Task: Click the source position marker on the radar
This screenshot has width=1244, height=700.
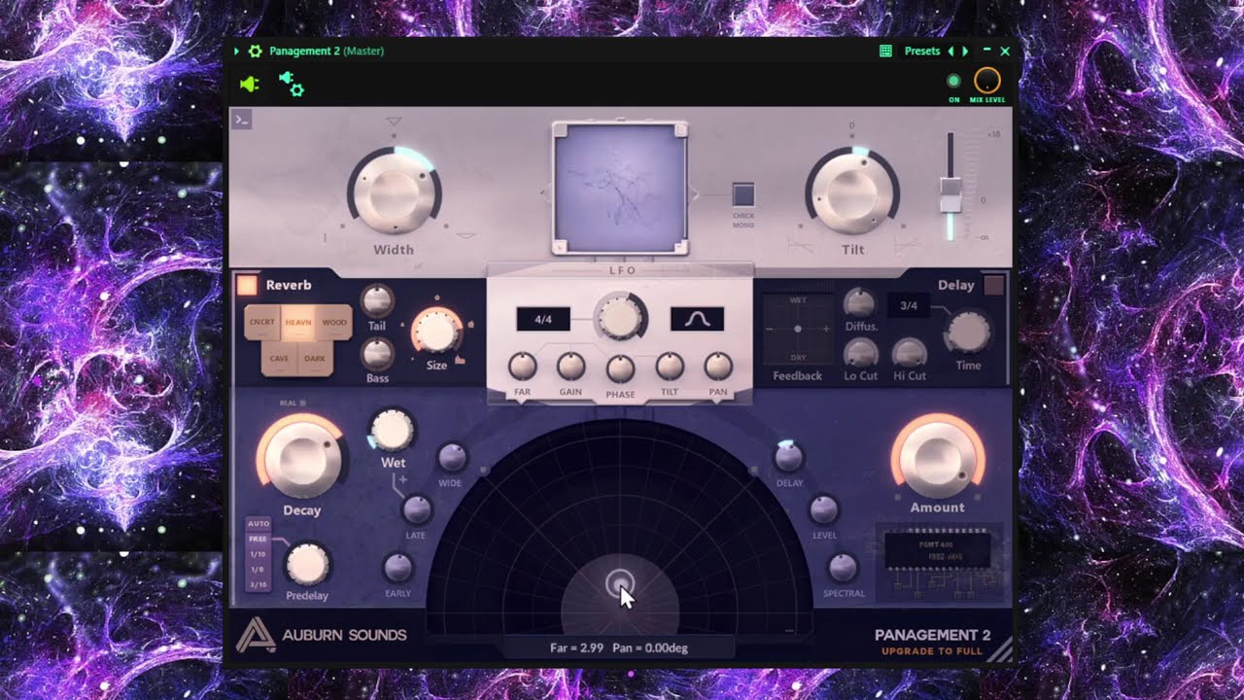Action: (619, 583)
